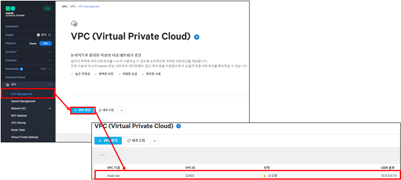Click the Naver Cloud Platform logo
Image resolution: width=401 pixels, height=180 pixels.
click(15, 12)
